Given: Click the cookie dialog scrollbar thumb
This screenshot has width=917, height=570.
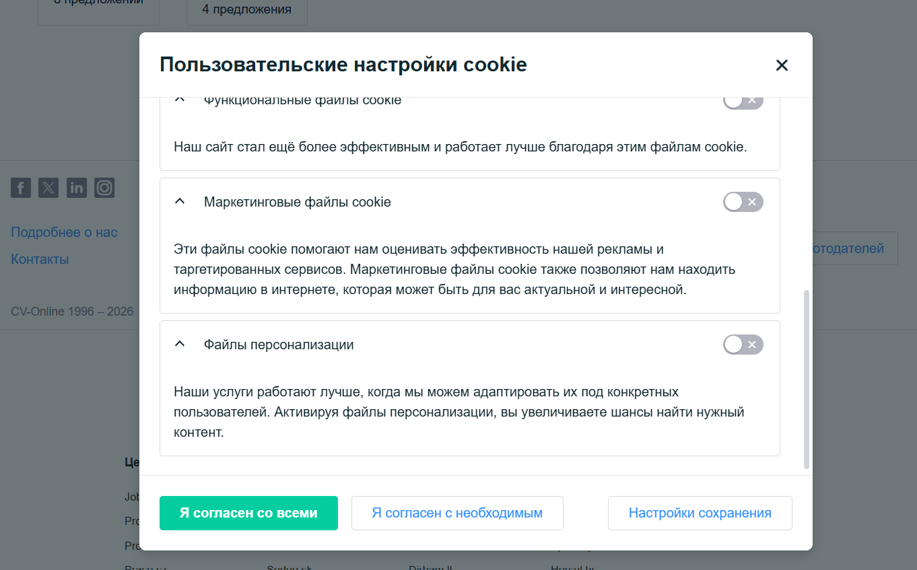Looking at the screenshot, I should [807, 379].
